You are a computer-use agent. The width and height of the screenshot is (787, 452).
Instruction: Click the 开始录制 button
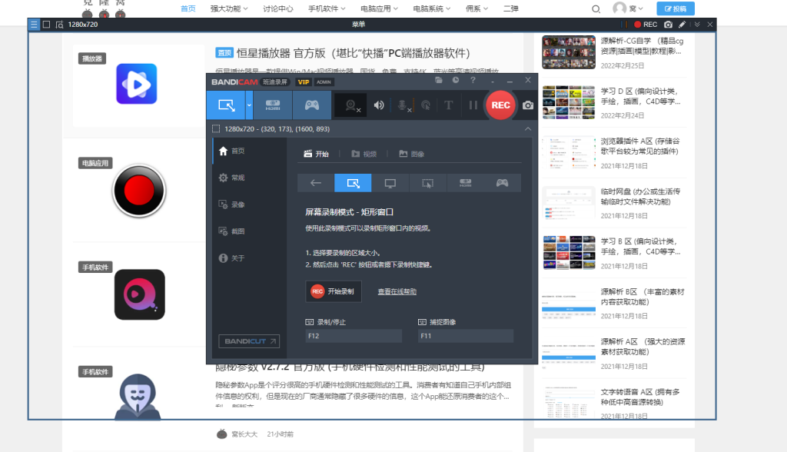(334, 291)
